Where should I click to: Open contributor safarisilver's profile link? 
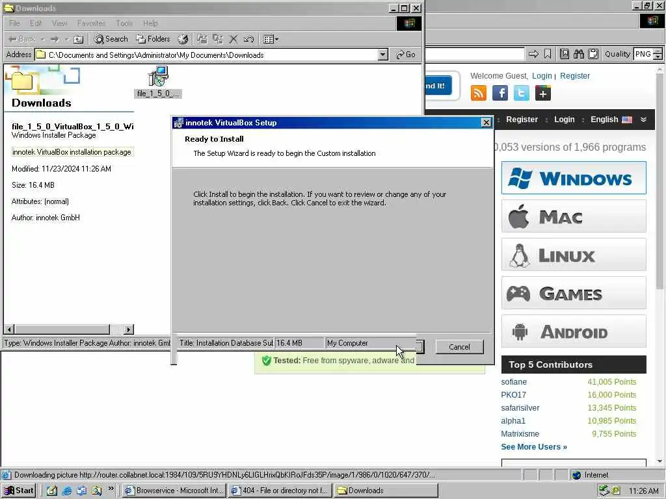click(x=520, y=408)
